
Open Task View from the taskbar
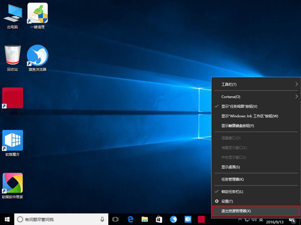pyautogui.click(x=115, y=219)
